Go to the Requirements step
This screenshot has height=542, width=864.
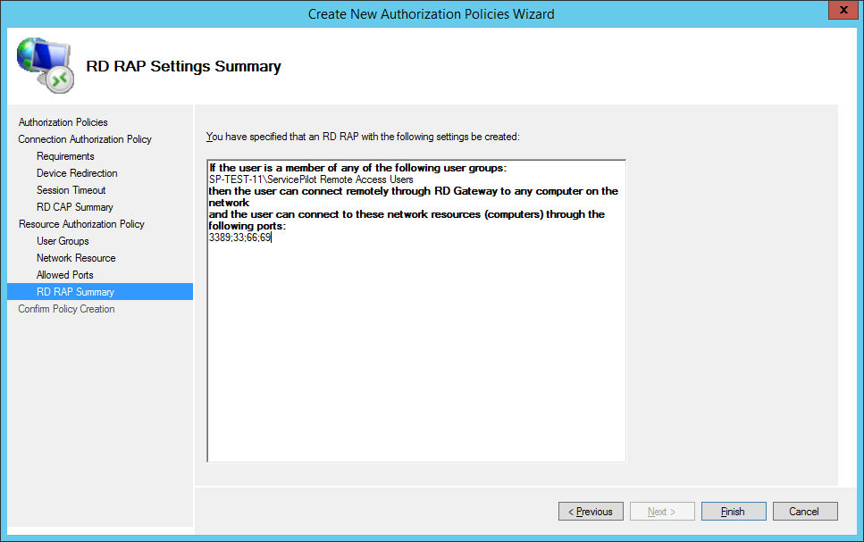tap(65, 156)
